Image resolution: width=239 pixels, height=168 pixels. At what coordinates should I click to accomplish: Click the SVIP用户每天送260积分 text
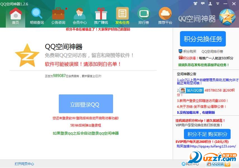click(202, 142)
